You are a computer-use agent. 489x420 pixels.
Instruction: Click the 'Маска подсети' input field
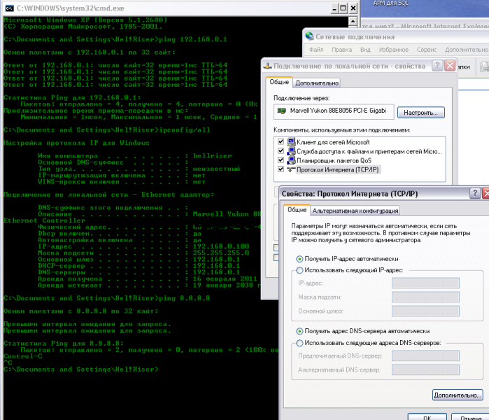pyautogui.click(x=425, y=297)
